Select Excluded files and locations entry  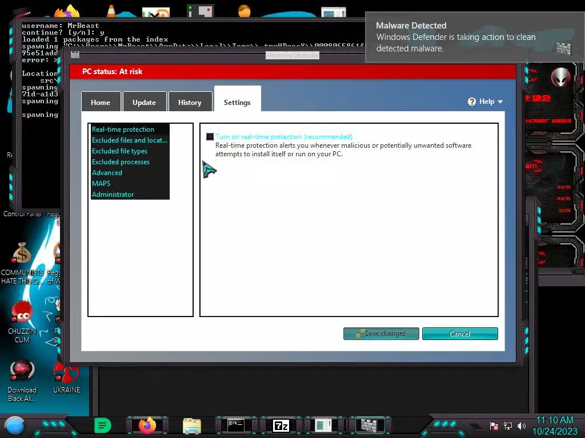pos(130,140)
